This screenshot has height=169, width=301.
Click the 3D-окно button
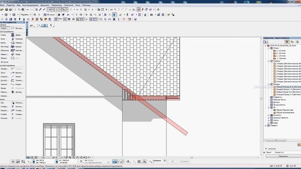(49, 15)
